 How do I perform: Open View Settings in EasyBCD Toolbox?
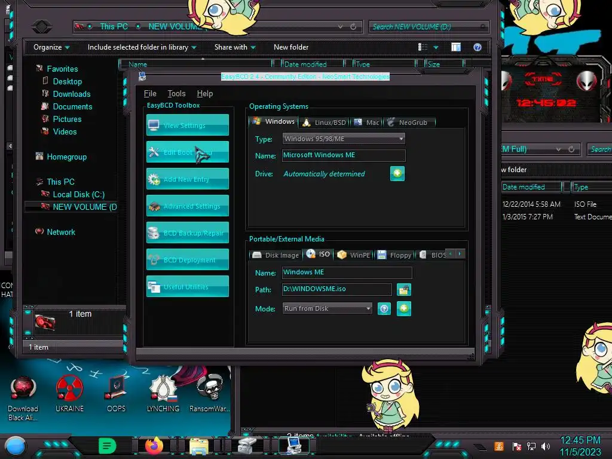click(x=187, y=125)
